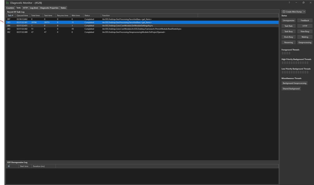Screen dimensions: 314x185
Task: Click the GetModuleSettingsAsync function entry
Action: (128, 26)
